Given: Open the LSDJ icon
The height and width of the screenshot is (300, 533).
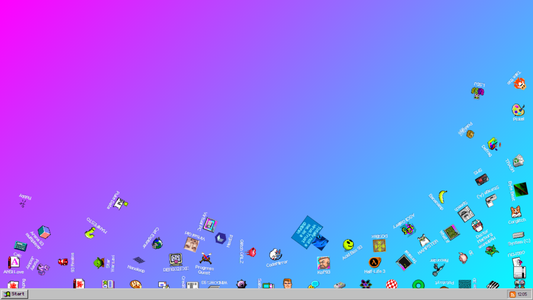Looking at the screenshot, I should click(x=477, y=92).
